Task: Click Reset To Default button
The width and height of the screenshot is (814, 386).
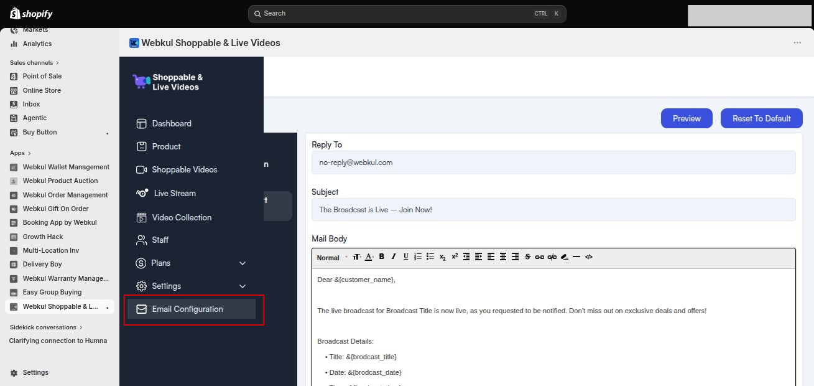Action: [x=762, y=118]
